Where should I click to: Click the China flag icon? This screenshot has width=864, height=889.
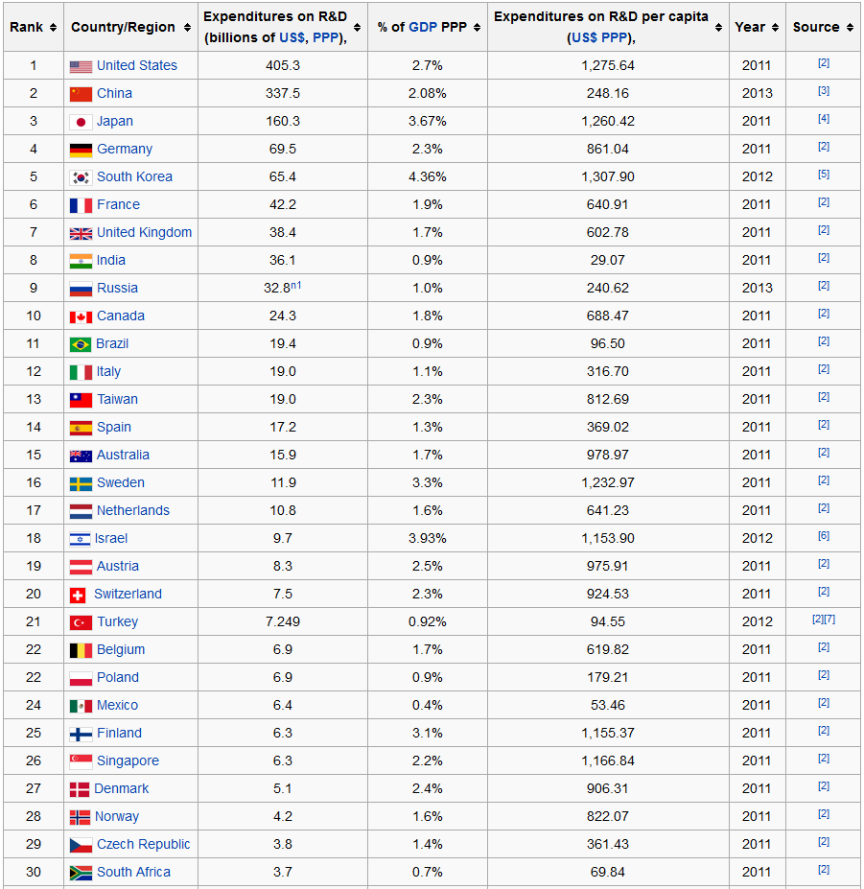click(80, 93)
